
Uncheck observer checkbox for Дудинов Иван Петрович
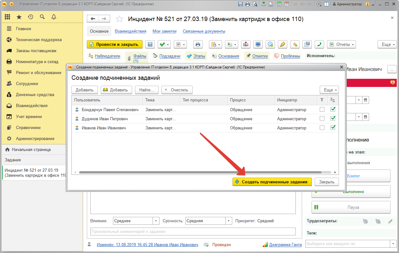tap(333, 119)
